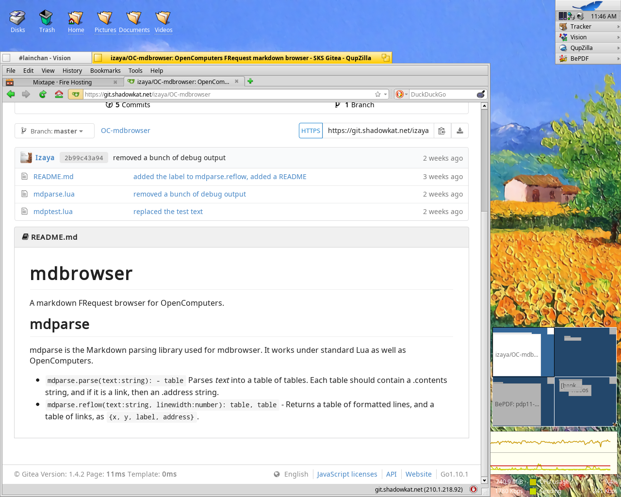
Task: Open the View menu
Action: (48, 70)
